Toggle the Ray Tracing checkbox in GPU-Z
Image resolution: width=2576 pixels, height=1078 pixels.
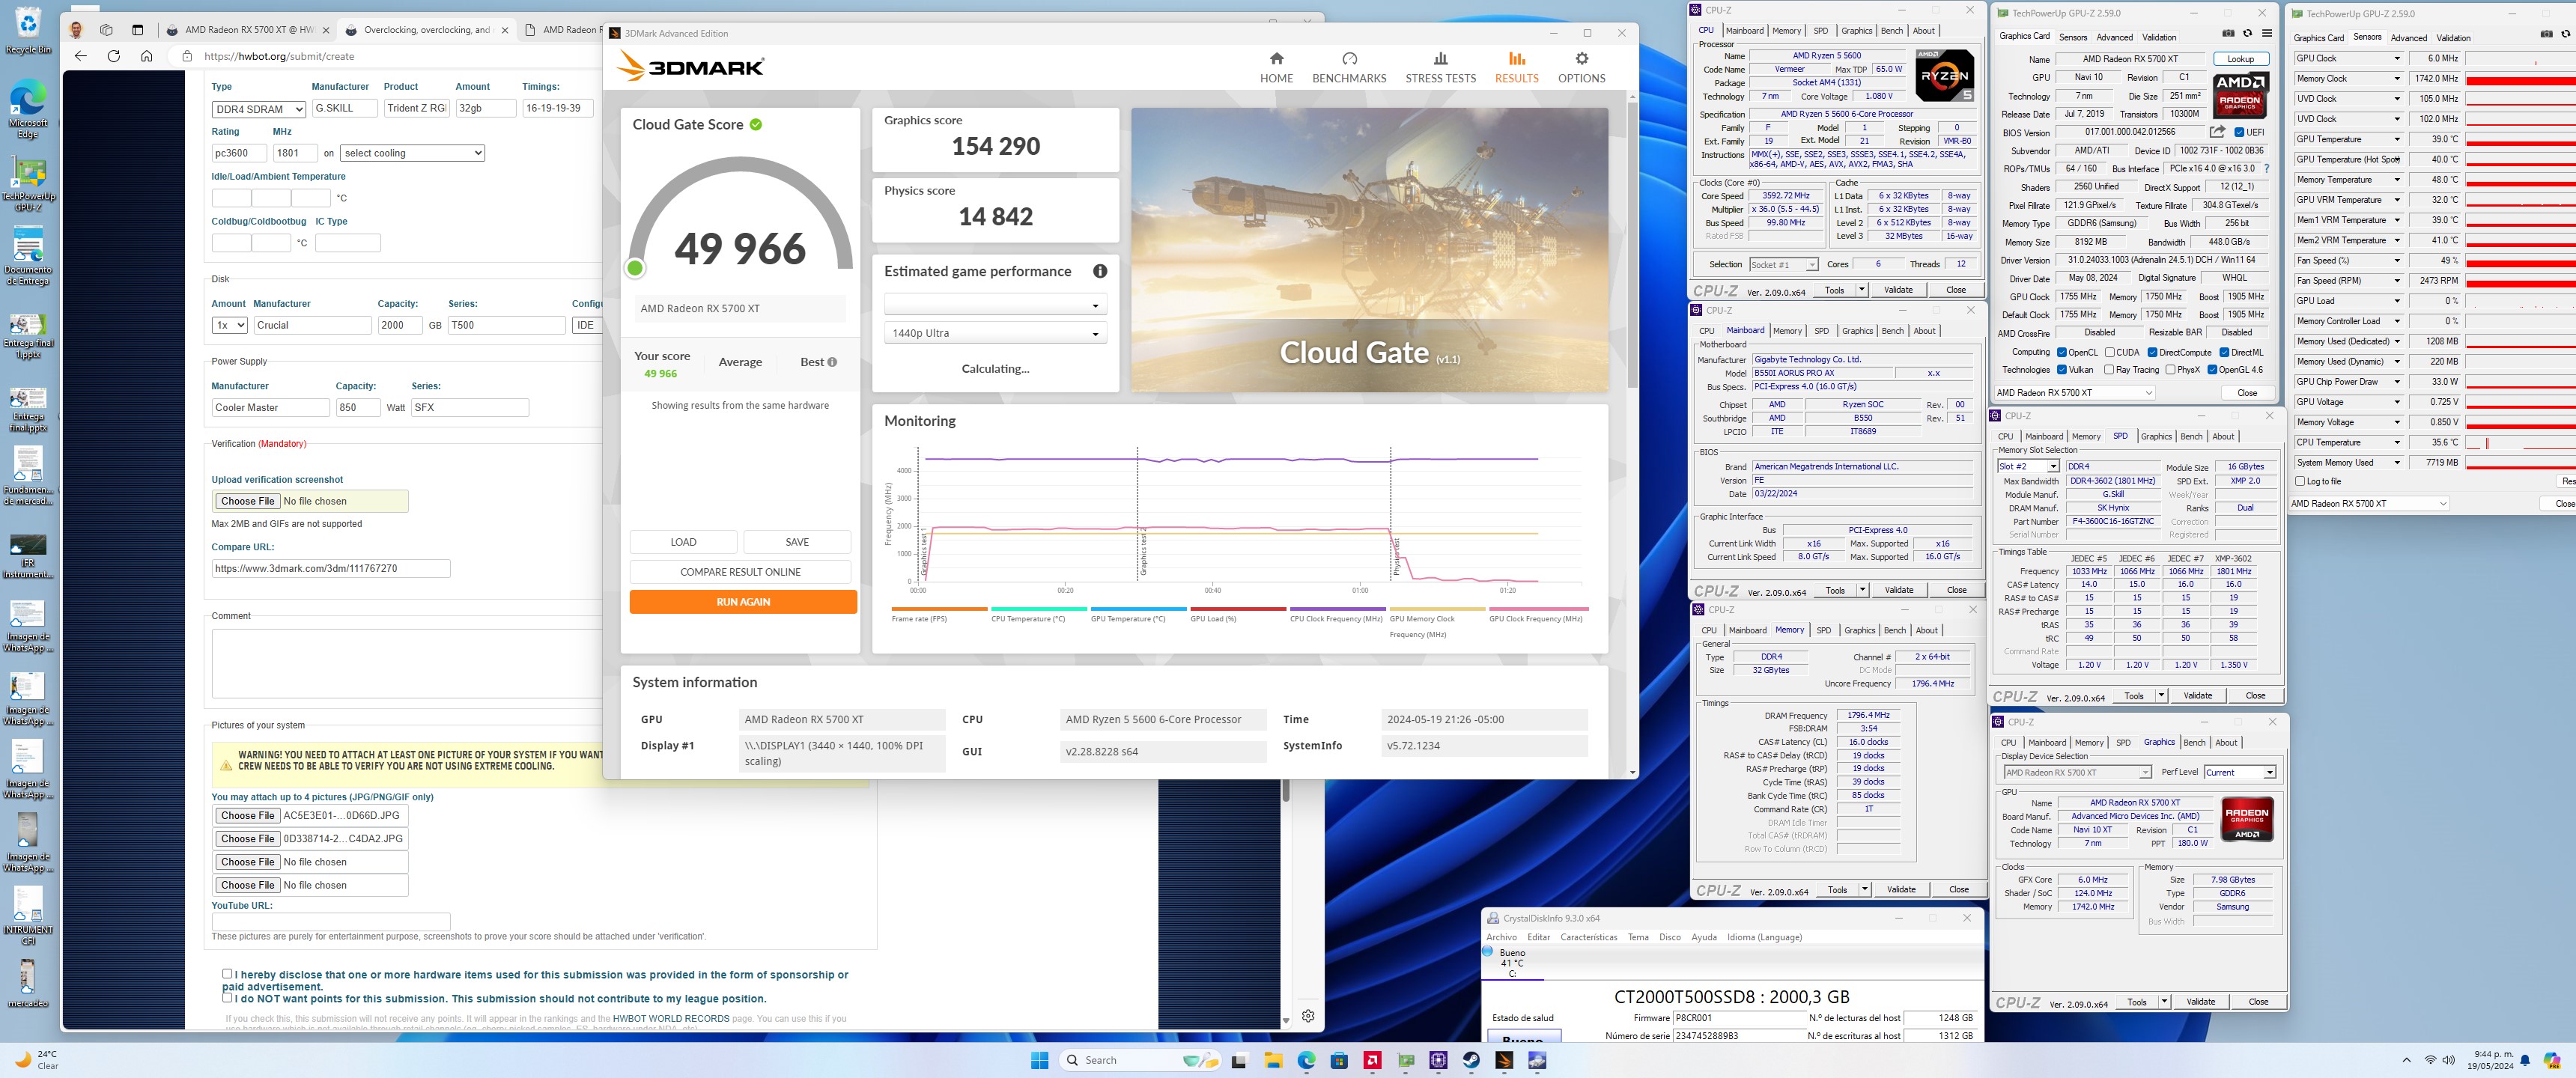tap(2110, 369)
